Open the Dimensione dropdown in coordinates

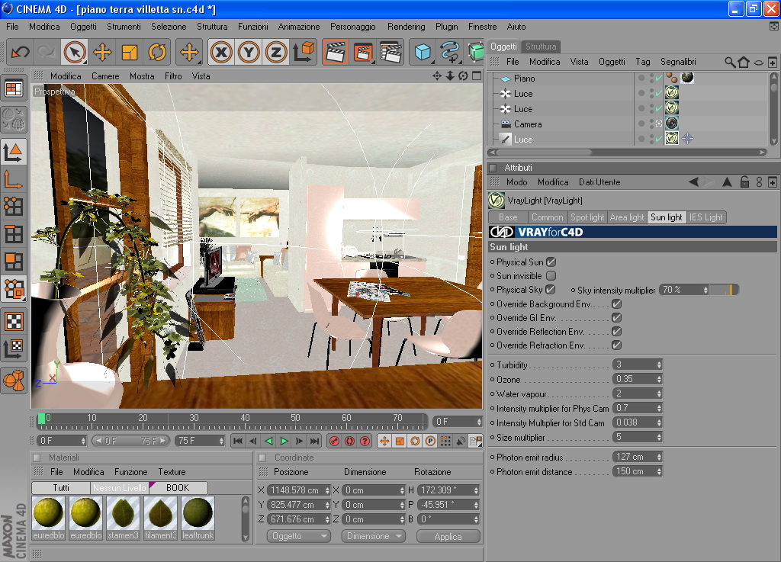tap(374, 536)
